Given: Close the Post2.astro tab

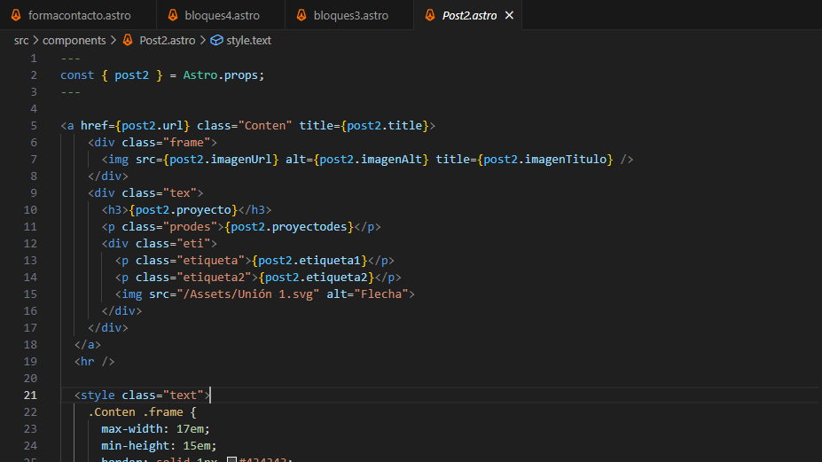Looking at the screenshot, I should (x=508, y=16).
